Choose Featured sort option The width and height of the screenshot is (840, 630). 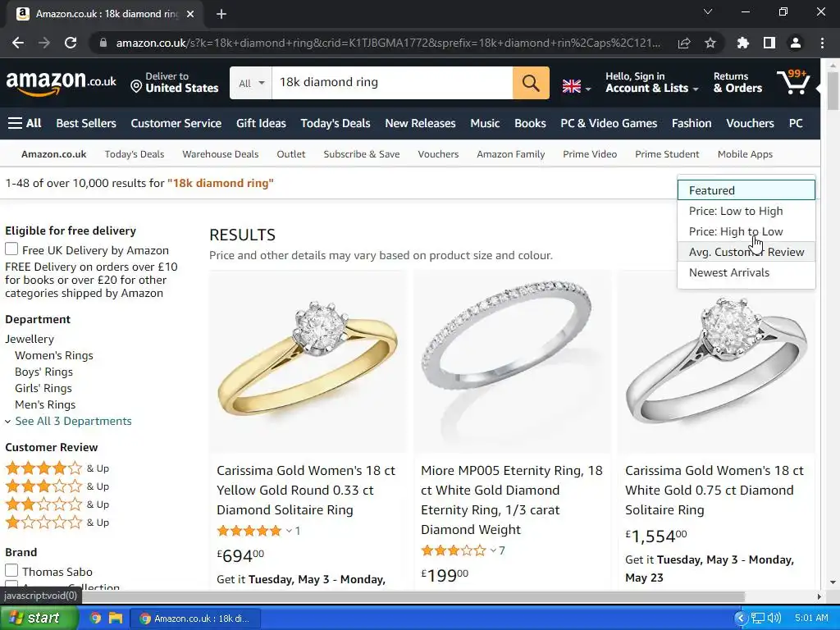point(746,190)
